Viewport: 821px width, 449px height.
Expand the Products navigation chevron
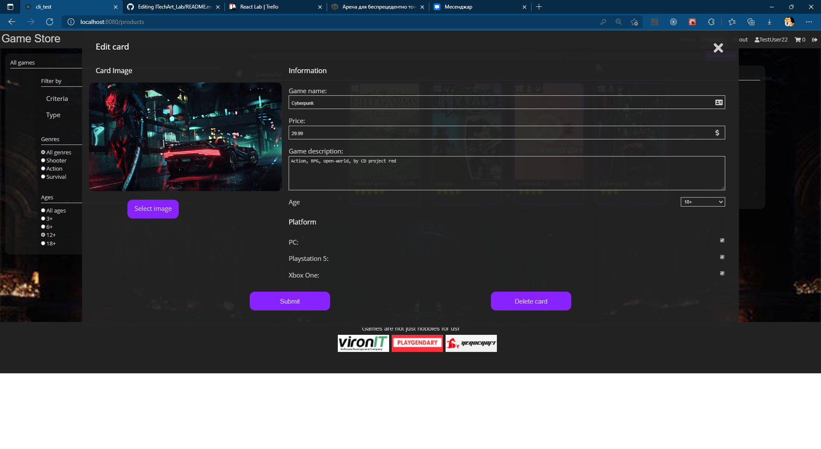[718, 46]
